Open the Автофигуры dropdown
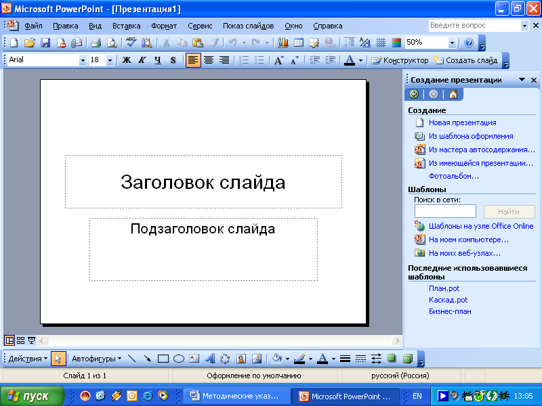 coord(96,359)
